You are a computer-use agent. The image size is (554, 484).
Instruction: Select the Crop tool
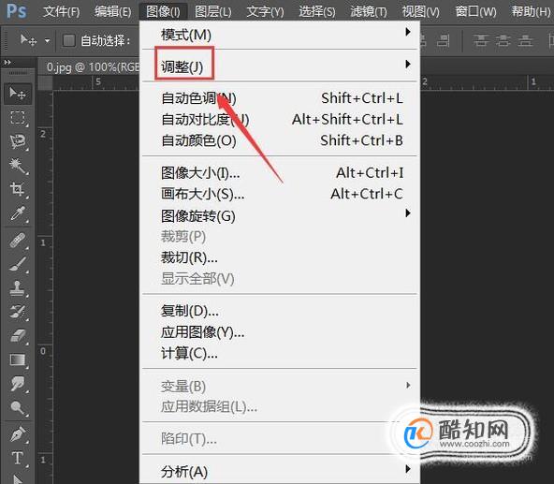coord(18,189)
